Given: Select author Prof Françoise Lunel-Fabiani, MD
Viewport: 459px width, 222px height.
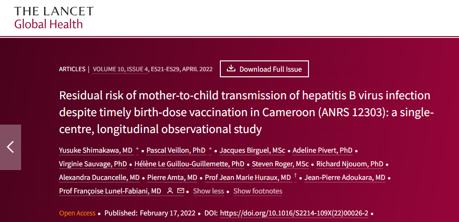Looking at the screenshot, I should tap(110, 191).
